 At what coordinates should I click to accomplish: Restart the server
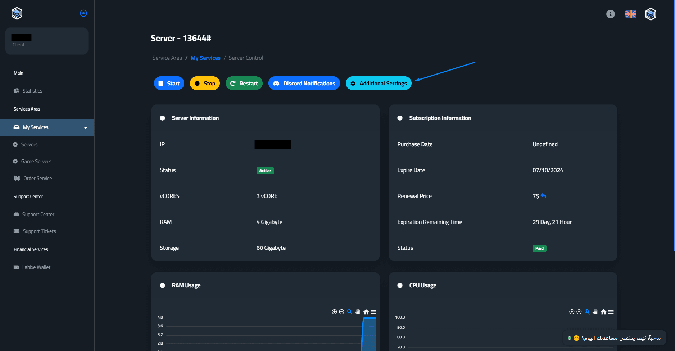tap(244, 83)
